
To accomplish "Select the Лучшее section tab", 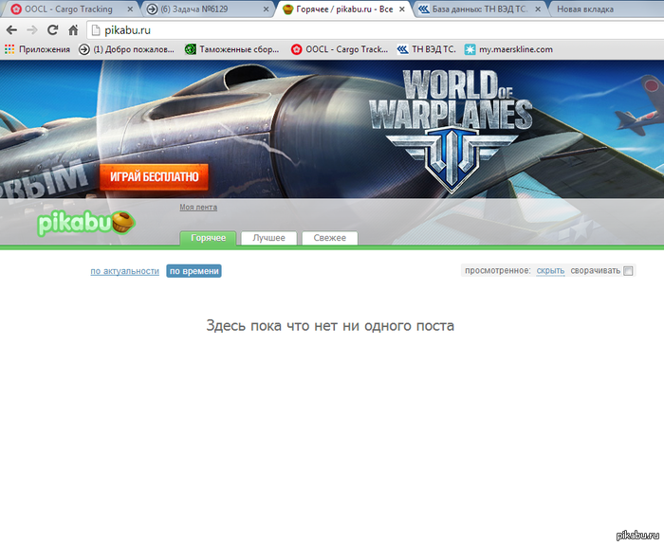I will (268, 238).
